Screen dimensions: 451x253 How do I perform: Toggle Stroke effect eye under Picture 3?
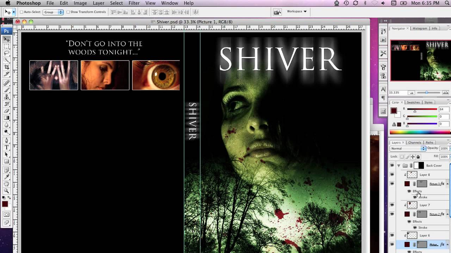pos(415,197)
